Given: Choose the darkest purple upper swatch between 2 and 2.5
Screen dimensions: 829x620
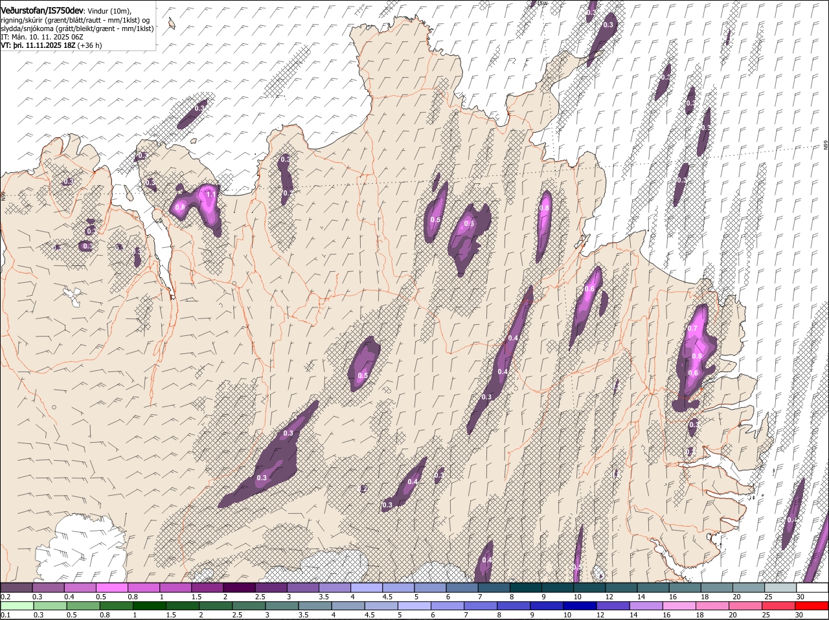Looking at the screenshot, I should 239,588.
